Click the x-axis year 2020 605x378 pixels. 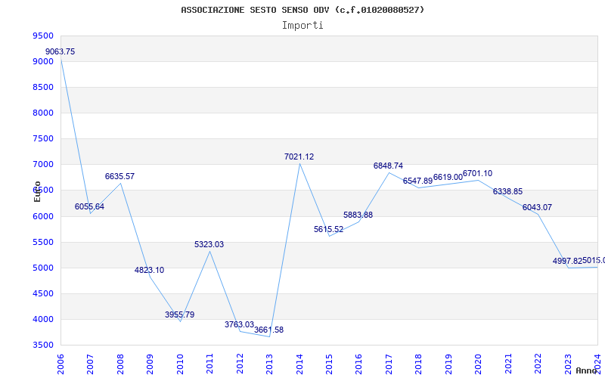479,364
